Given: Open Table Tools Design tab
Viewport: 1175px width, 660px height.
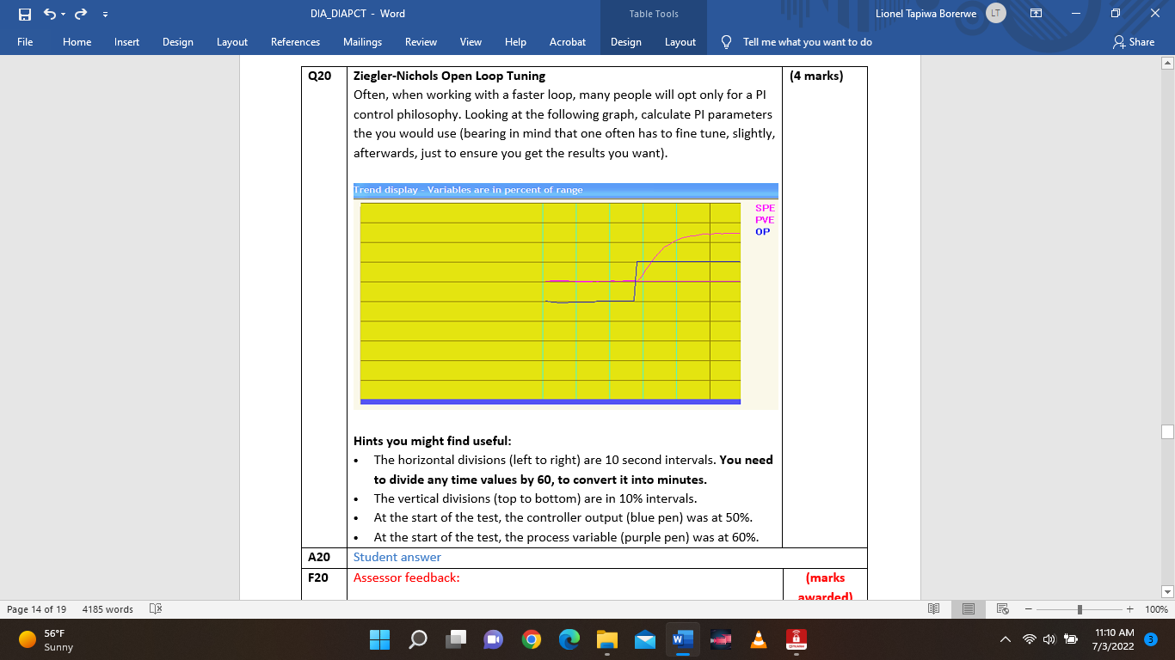Looking at the screenshot, I should (625, 41).
